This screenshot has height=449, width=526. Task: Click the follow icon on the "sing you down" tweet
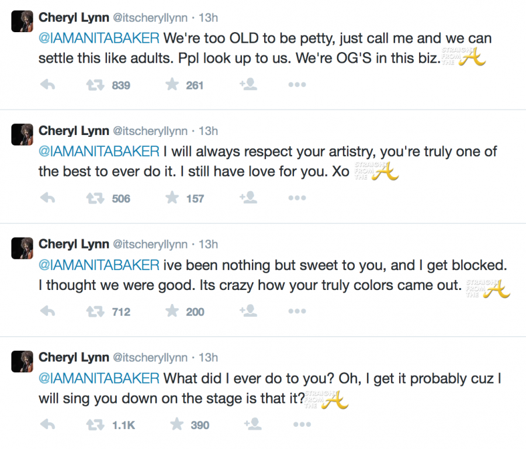click(x=248, y=425)
